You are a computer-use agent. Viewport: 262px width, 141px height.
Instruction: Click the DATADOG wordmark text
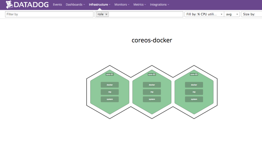[31, 5]
